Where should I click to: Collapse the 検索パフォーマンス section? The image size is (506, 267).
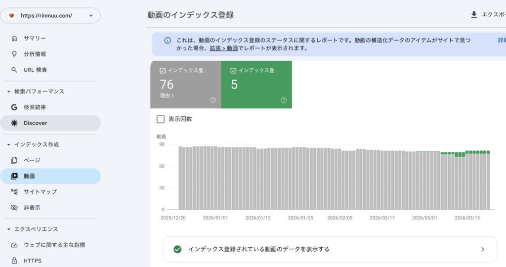coord(8,91)
